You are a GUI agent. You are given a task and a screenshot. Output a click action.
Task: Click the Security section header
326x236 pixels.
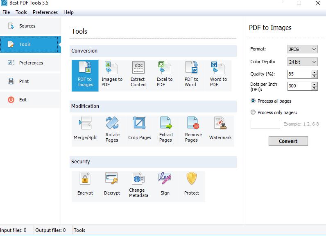153,162
